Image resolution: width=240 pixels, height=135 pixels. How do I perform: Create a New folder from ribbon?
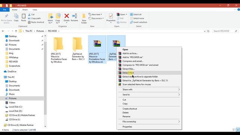click(x=84, y=18)
